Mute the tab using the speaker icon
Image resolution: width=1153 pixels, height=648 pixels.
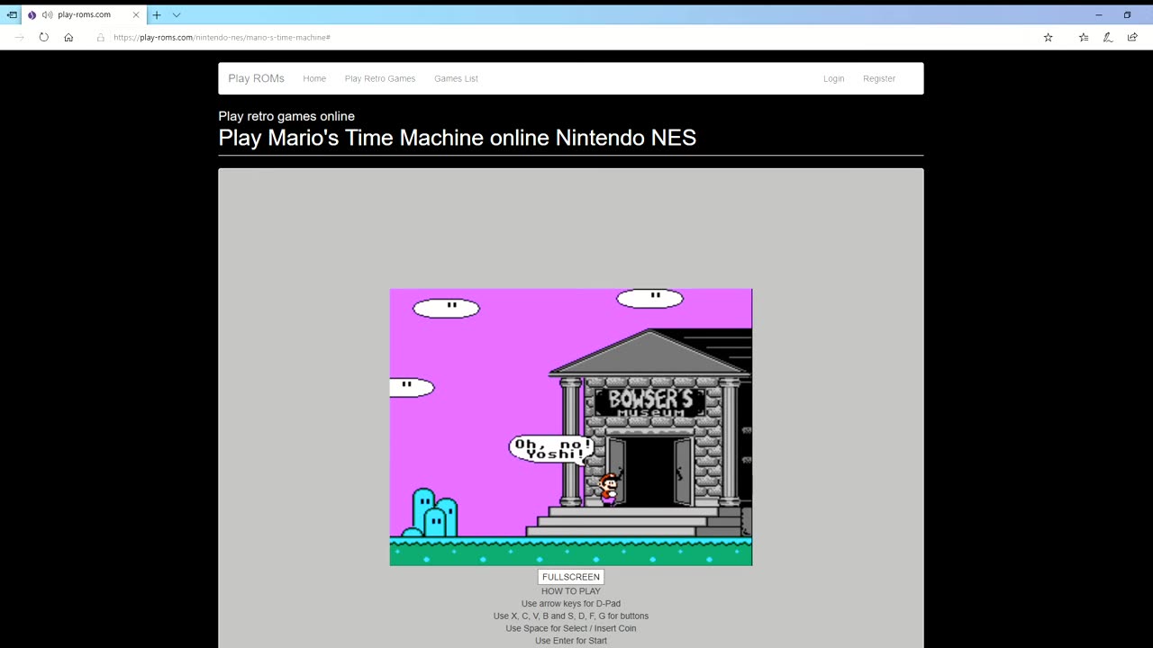[x=47, y=15]
